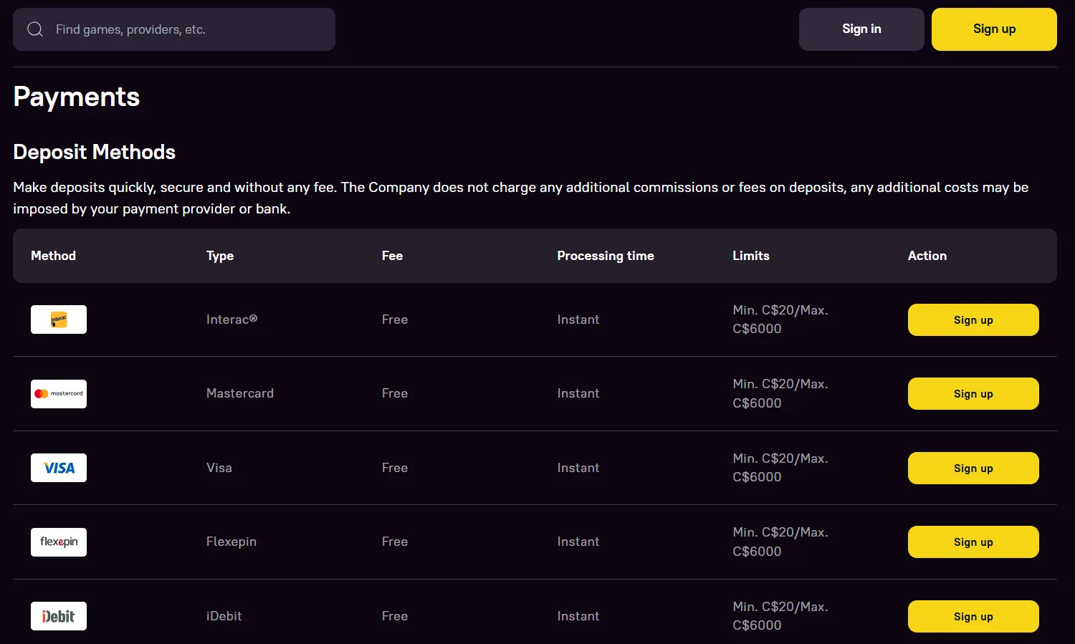Click the limits text in iDebit row

pos(780,616)
